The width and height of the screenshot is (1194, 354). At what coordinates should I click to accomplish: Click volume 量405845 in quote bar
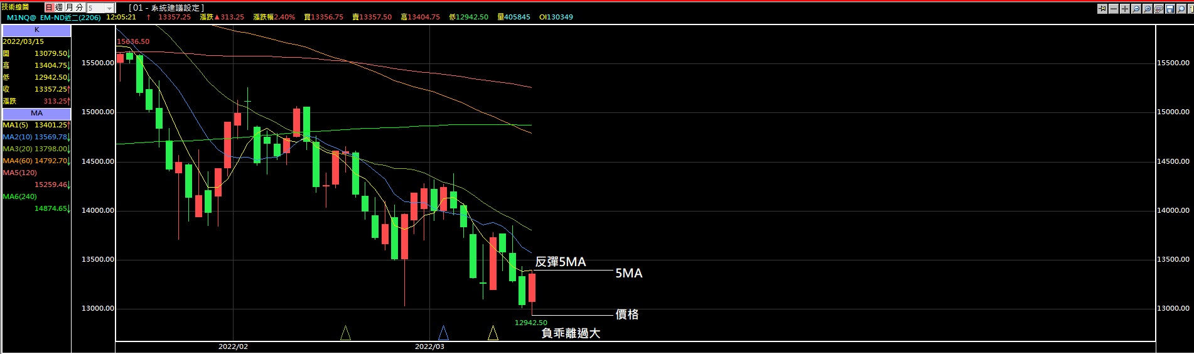click(514, 17)
